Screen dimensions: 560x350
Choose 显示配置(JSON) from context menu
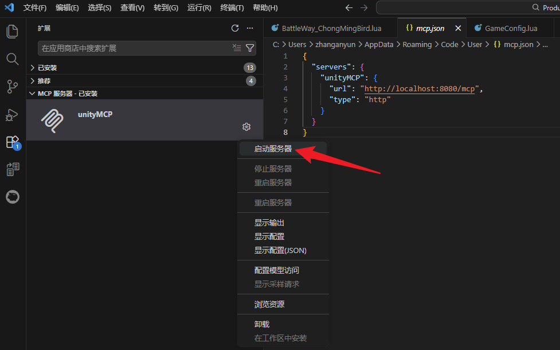283,250
